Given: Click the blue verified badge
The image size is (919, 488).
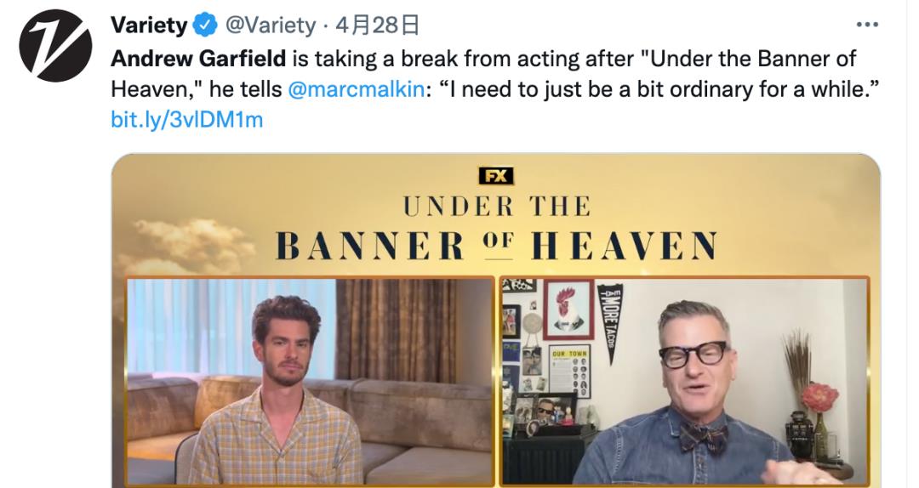Looking at the screenshot, I should click(205, 26).
